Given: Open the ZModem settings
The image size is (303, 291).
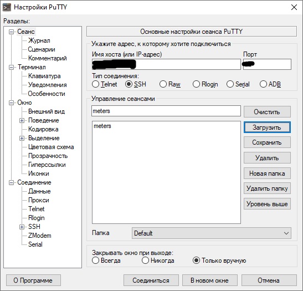Looking at the screenshot, I should (40, 236).
